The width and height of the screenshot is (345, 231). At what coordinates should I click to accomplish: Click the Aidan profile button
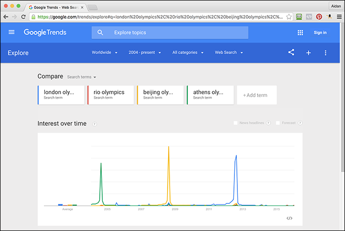pyautogui.click(x=336, y=6)
